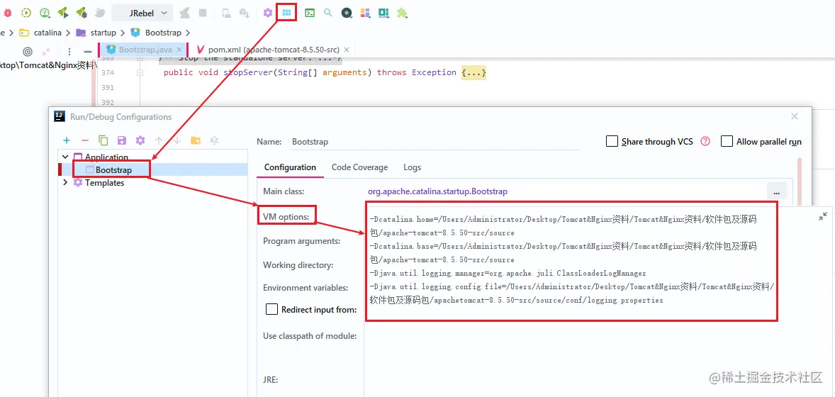Click the Stop square icon in toolbar
The height and width of the screenshot is (397, 835).
pos(202,12)
